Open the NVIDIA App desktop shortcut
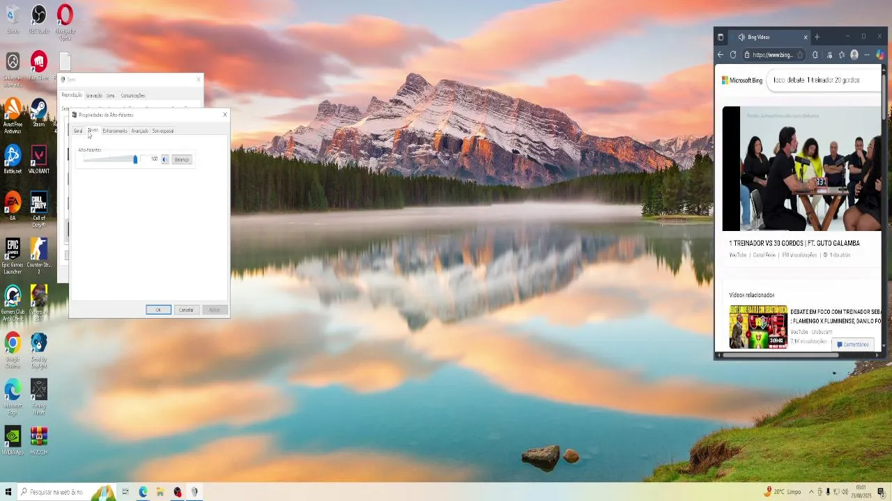The image size is (892, 501). (x=13, y=440)
